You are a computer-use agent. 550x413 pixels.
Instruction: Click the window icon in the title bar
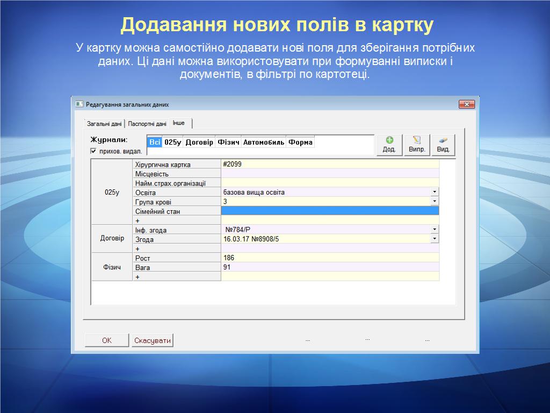coord(79,104)
